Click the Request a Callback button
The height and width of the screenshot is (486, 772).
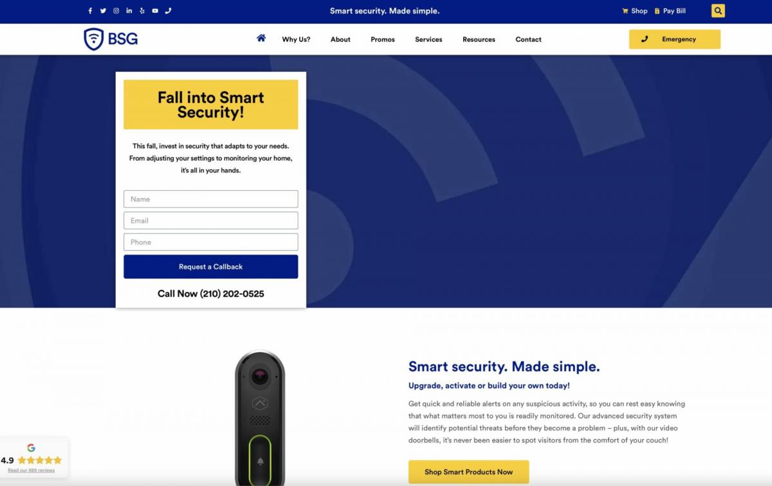[211, 267]
